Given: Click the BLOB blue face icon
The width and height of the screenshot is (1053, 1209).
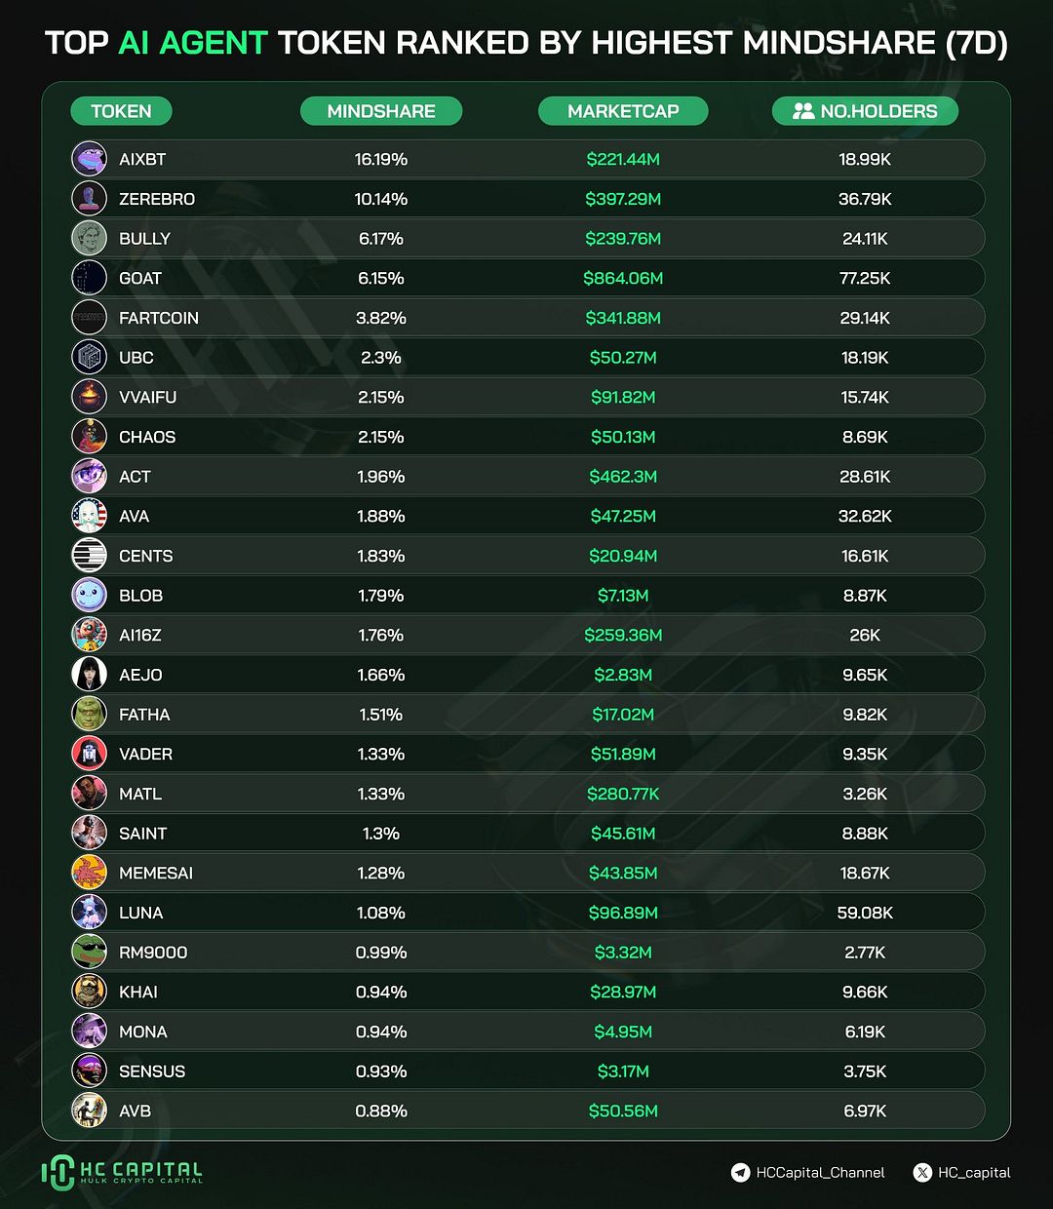Looking at the screenshot, I should pos(89,596).
